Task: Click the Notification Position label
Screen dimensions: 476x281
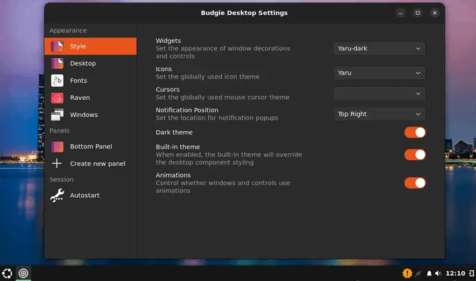Action: 187,110
